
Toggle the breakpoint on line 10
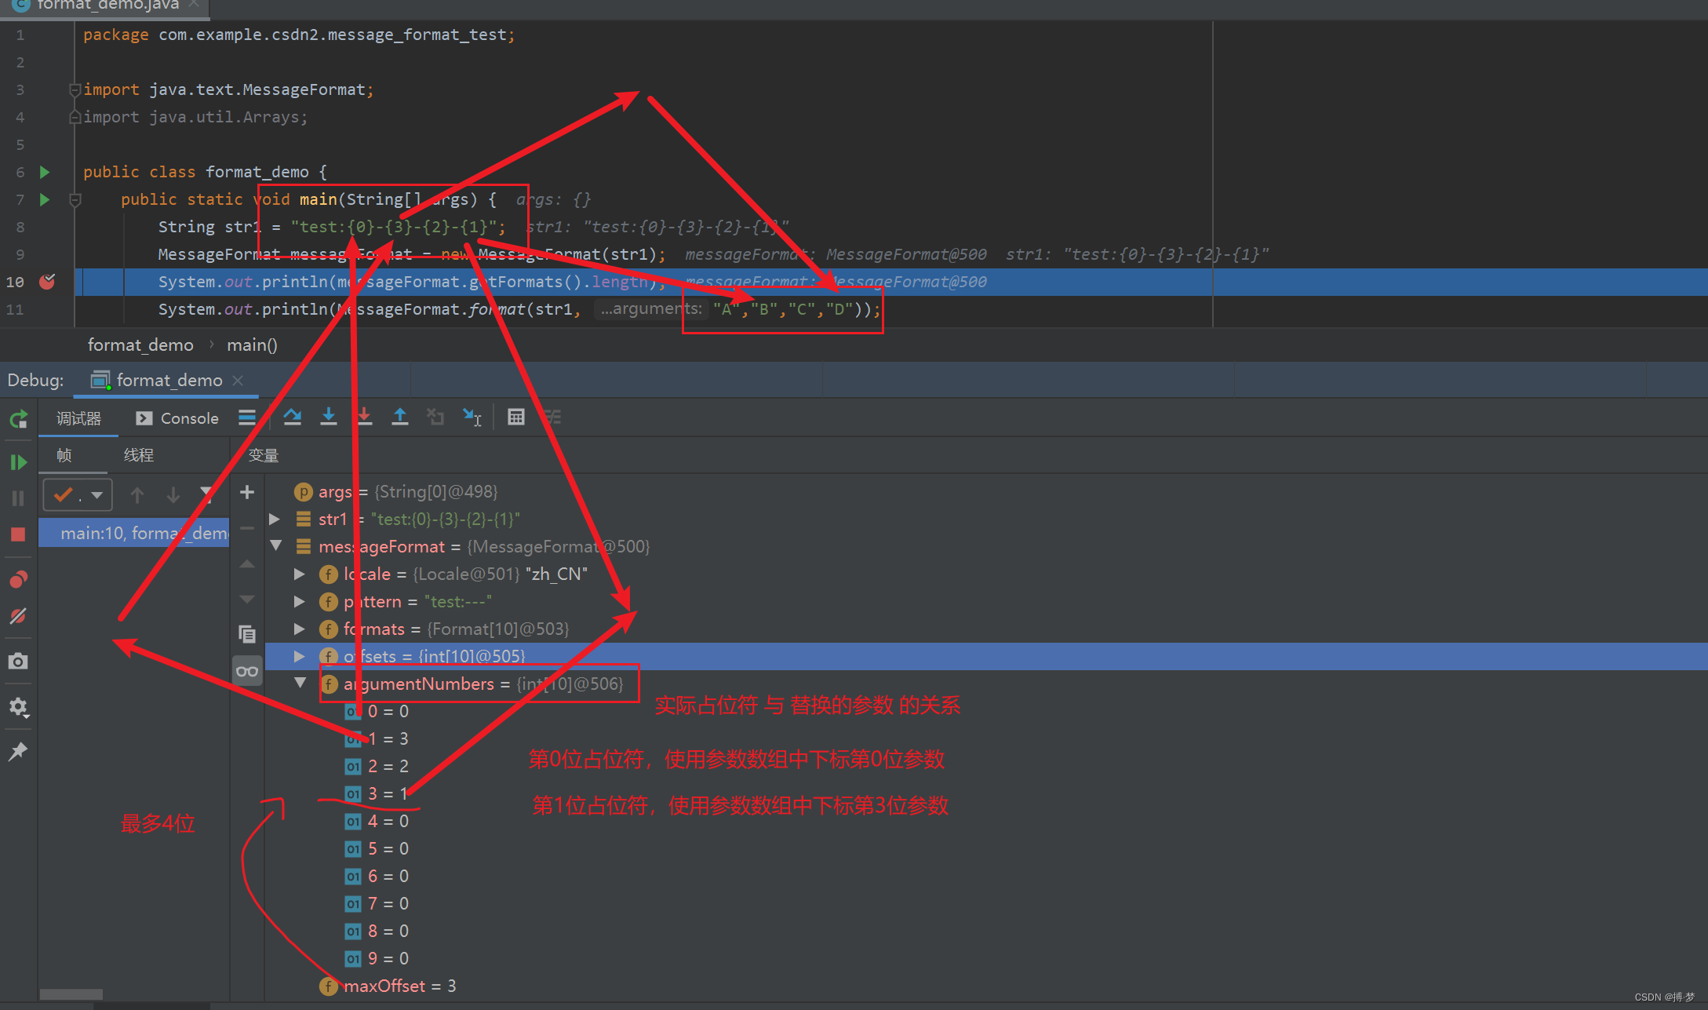pyautogui.click(x=47, y=282)
